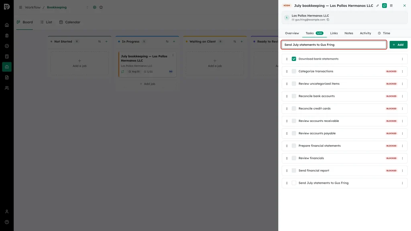Check Send July statements to Gus Fring

(294, 183)
